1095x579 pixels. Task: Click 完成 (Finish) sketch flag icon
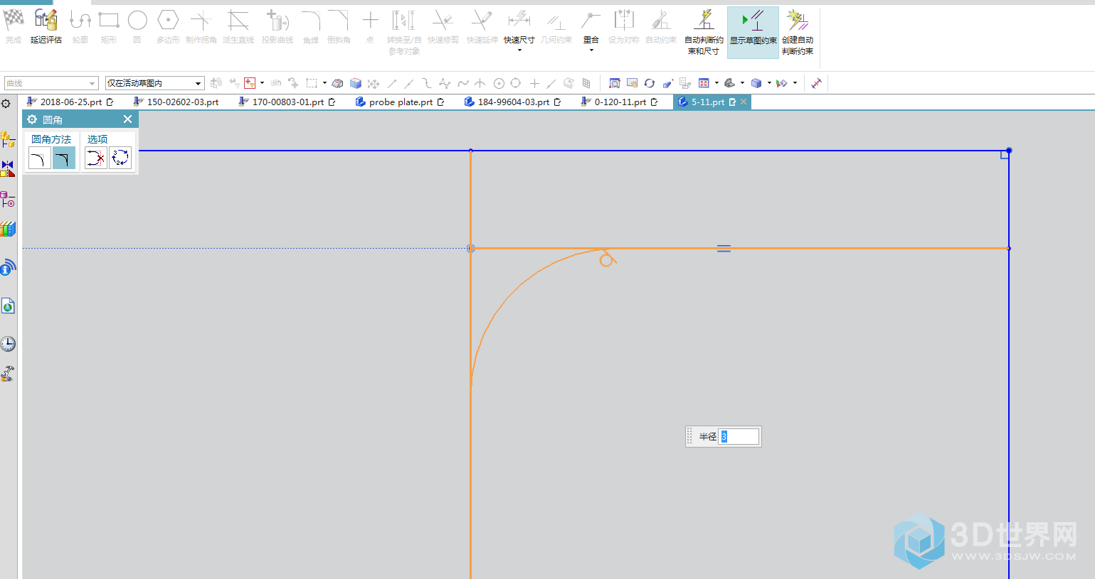tap(13, 27)
